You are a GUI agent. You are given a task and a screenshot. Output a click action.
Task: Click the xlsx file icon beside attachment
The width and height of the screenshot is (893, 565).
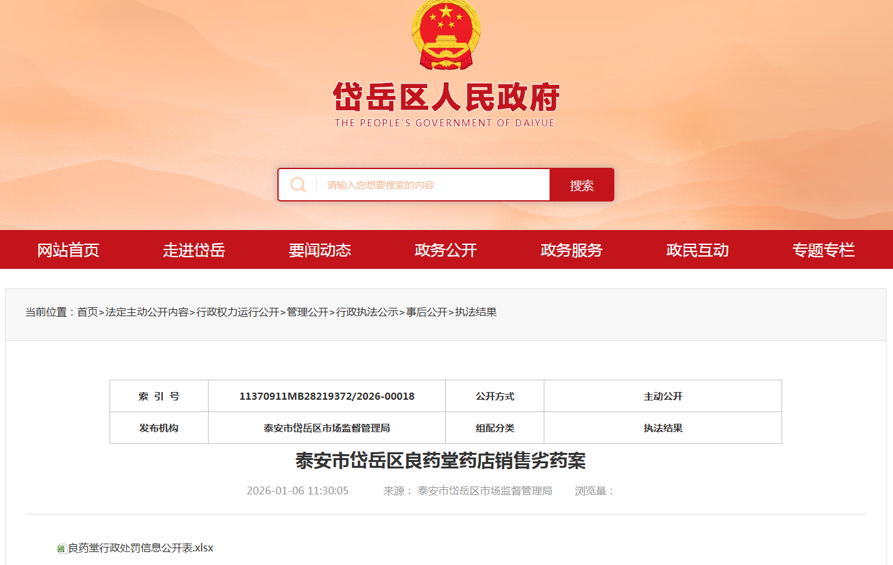pyautogui.click(x=62, y=549)
